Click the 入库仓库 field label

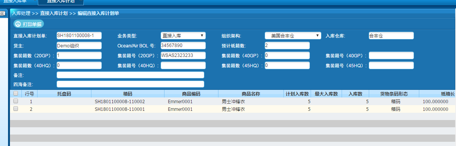coord(335,36)
